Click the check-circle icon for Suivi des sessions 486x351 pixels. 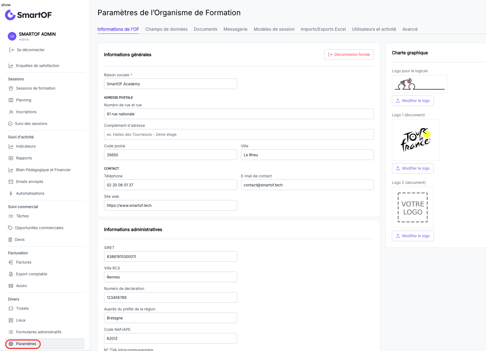[10, 124]
